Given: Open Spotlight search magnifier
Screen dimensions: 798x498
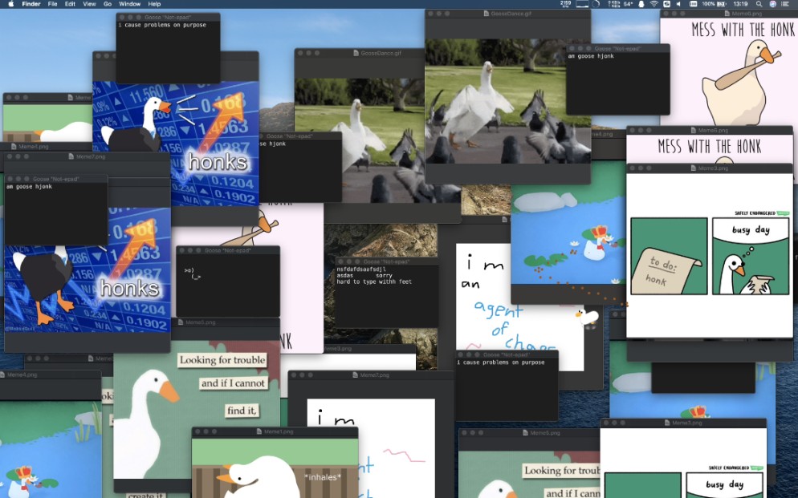Looking at the screenshot, I should [759, 3].
